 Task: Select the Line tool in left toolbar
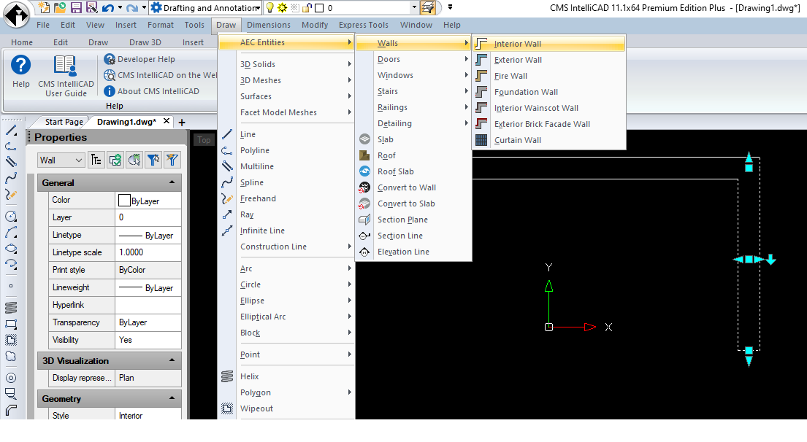(x=11, y=131)
